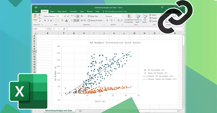Open the Number dialog launcher

point(122,25)
